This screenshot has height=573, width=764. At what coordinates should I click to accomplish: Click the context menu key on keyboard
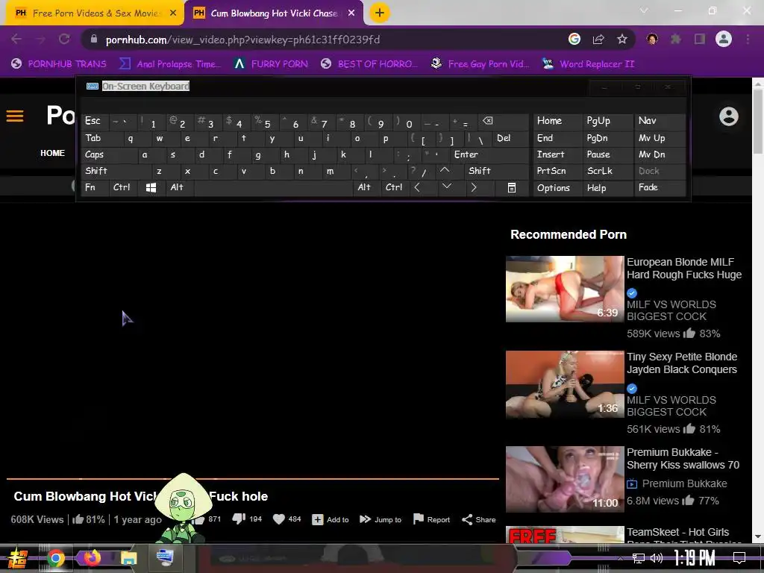point(512,187)
